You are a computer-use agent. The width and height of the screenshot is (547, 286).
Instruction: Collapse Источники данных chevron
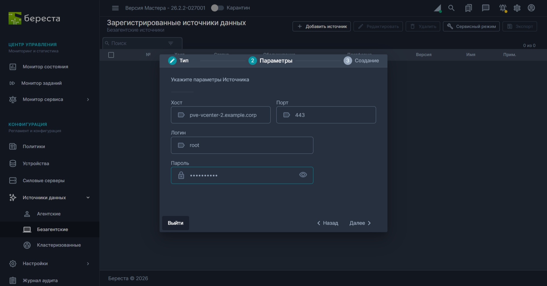(x=88, y=198)
